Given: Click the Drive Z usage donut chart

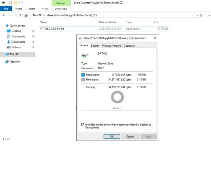Looking at the screenshot, I should (117, 97).
